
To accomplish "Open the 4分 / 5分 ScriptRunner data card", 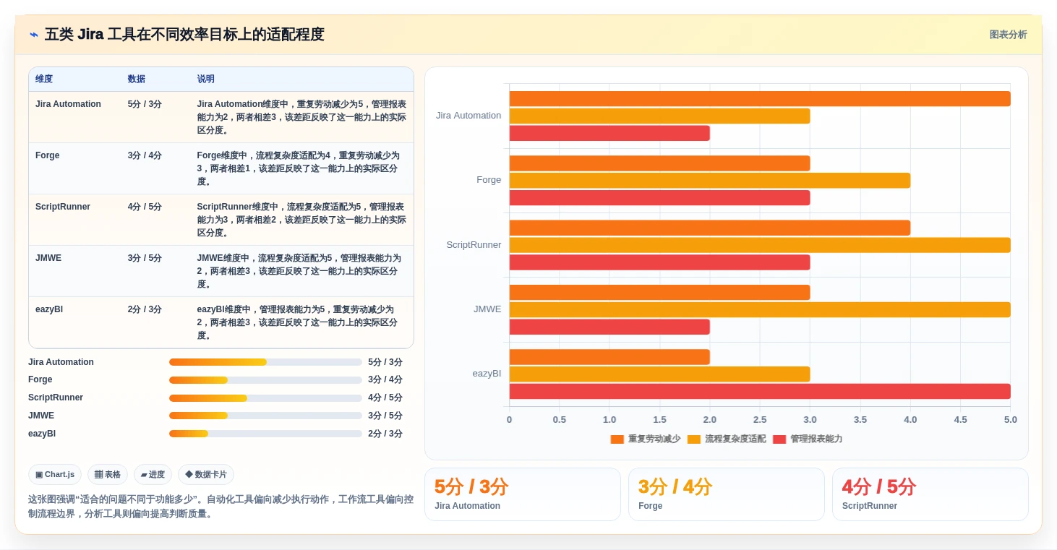I will (x=930, y=494).
